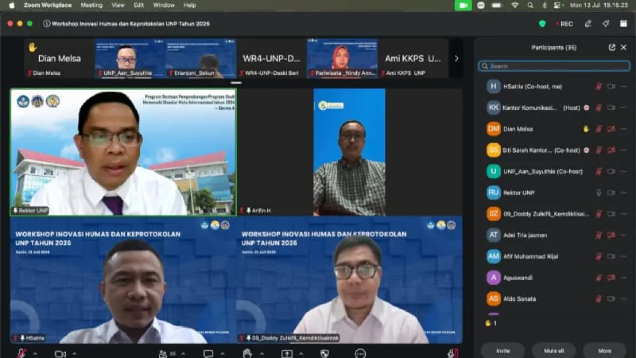Select UNP_Aan_Suyuthie video thumbnail
636x358 pixels.
pyautogui.click(x=130, y=58)
